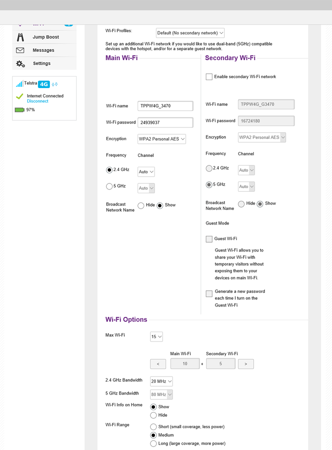Click the Settings gears icon
Screen dimensions: 332x450
20,63
